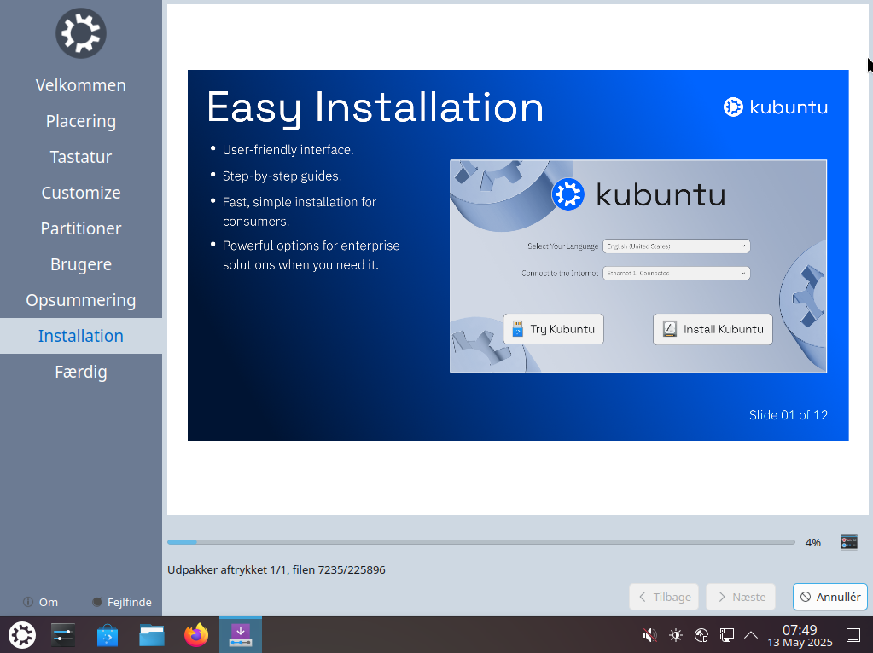Open the brightness tray icon
Viewport: 873px width, 653px height.
click(676, 634)
